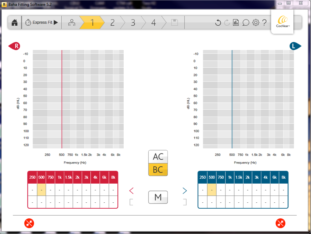The image size is (311, 234).
Task: Toggle AC audiogram mode
Action: [x=158, y=157]
